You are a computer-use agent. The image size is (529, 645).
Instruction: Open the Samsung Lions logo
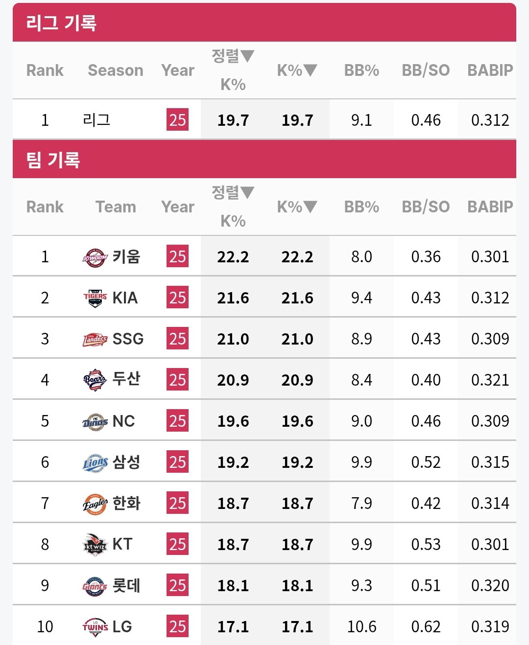95,462
